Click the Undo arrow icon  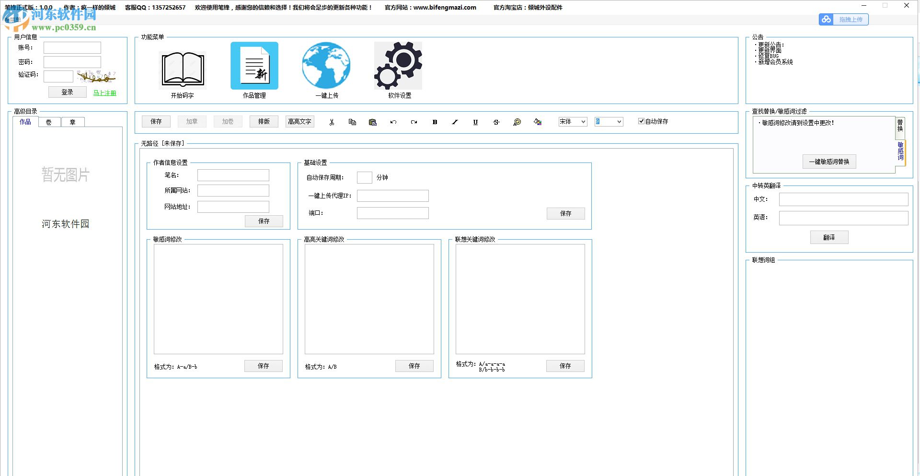coord(393,122)
